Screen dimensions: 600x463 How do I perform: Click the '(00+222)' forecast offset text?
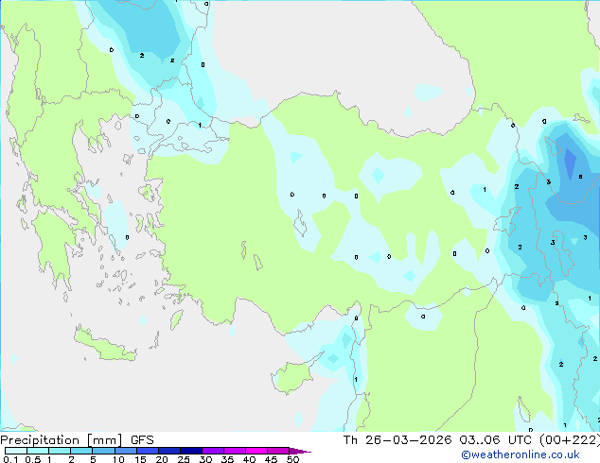pyautogui.click(x=570, y=440)
